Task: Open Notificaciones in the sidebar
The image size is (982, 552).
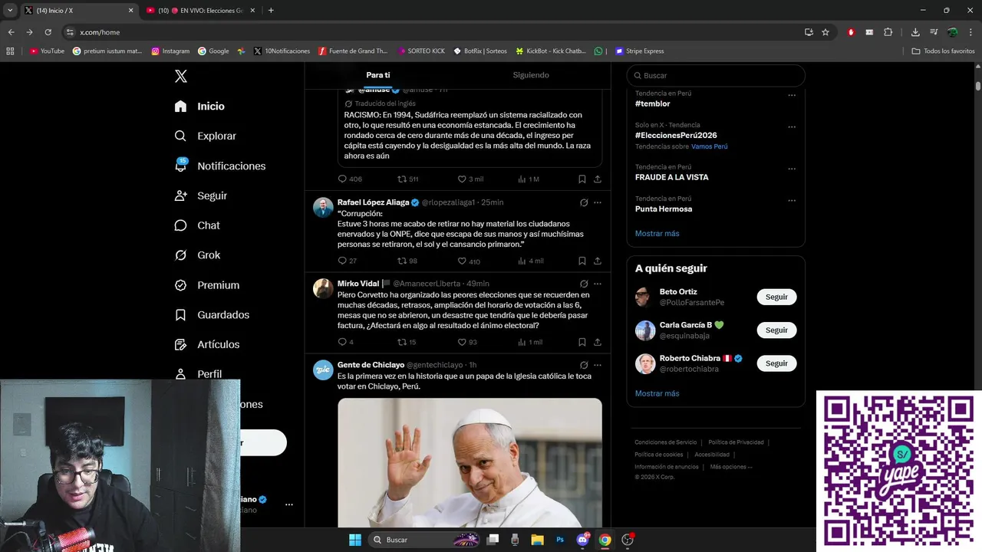Action: click(219, 166)
